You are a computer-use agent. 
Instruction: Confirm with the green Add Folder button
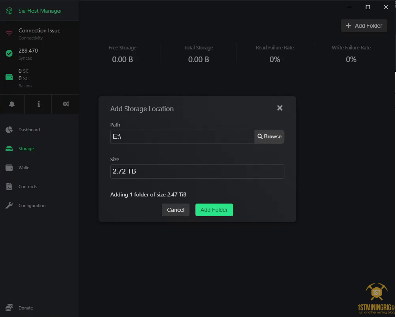[214, 210]
